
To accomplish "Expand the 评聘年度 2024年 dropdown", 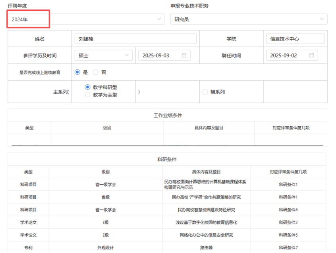I will pos(159,19).
